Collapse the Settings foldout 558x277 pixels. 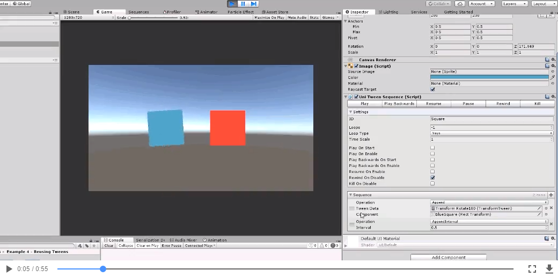[x=350, y=112]
